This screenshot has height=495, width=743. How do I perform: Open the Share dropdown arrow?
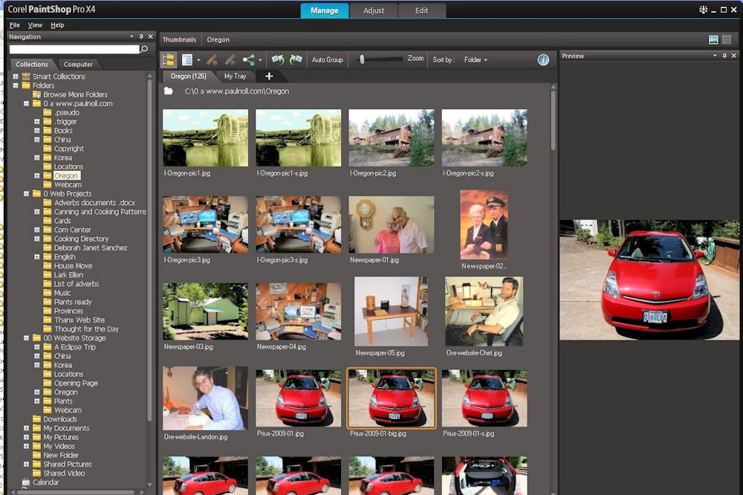[x=260, y=60]
